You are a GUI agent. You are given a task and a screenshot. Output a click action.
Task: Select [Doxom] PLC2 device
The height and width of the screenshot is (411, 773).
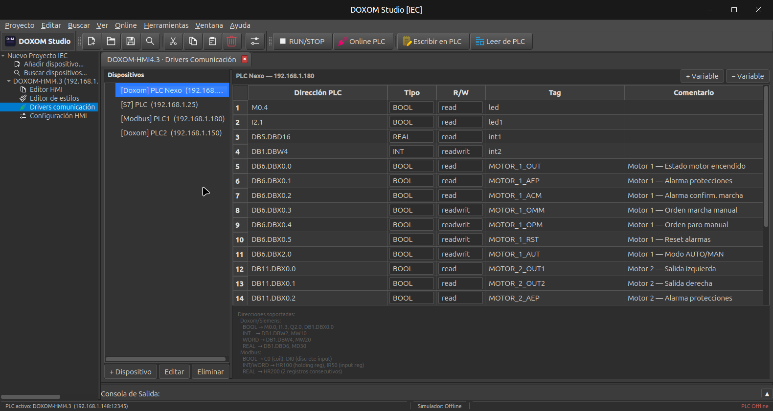(172, 133)
